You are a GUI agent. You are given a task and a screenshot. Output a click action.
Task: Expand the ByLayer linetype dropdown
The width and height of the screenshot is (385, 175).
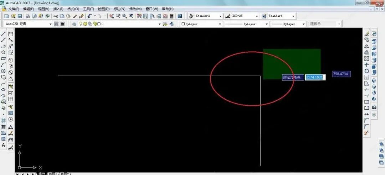[267, 24]
